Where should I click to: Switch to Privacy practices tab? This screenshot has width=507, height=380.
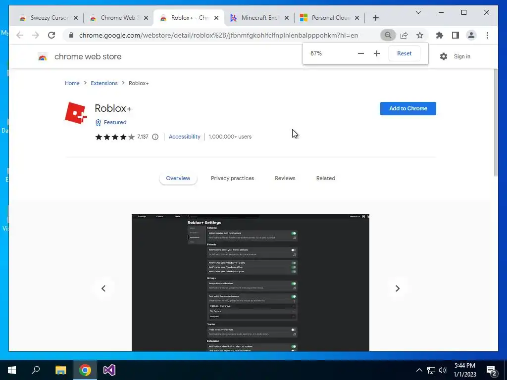click(232, 178)
